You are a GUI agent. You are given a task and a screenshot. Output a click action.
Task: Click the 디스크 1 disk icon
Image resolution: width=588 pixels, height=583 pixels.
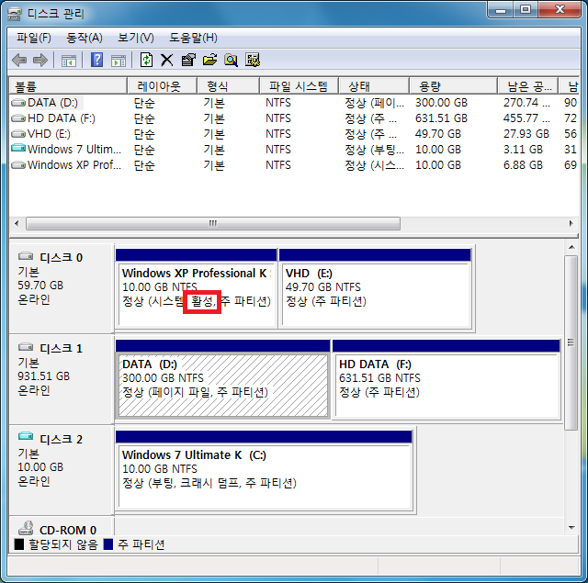(26, 347)
